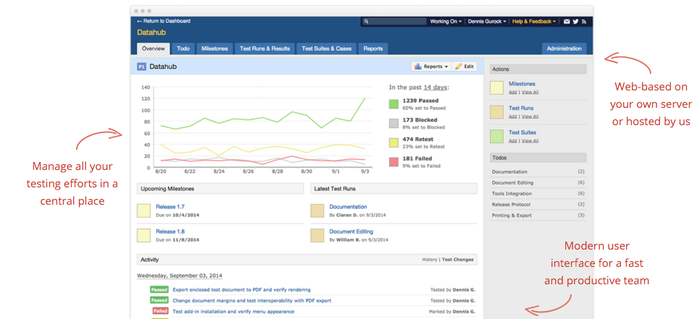694x319 pixels.
Task: Click the Milestones yellow square icon in Actions
Action: point(496,88)
